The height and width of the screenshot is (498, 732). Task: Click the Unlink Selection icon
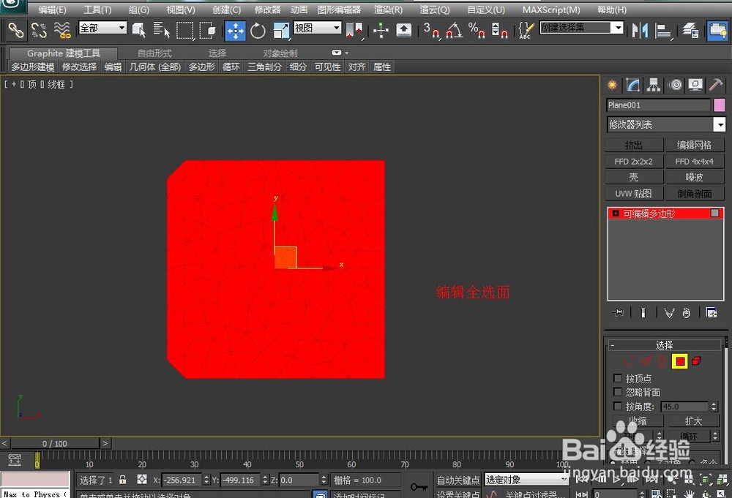click(39, 31)
